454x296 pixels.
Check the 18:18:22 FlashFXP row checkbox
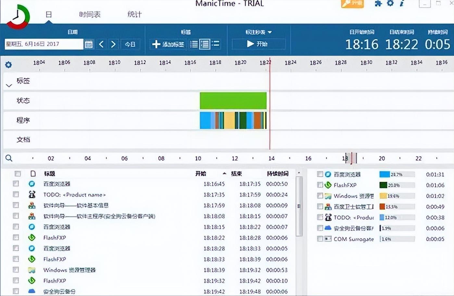tap(16, 238)
